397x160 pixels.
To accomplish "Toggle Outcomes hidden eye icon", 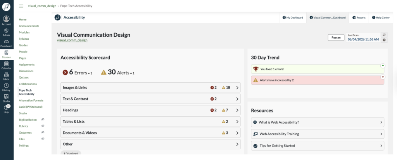I will (x=43, y=133).
